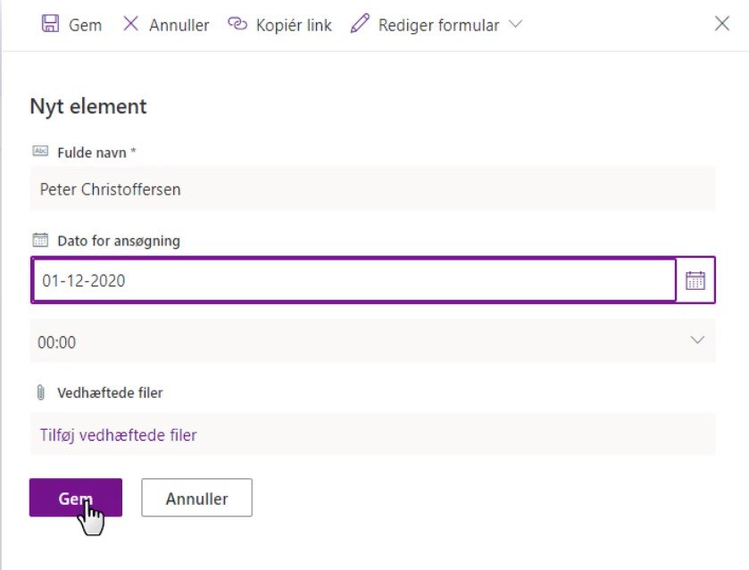Click the paperclip icon by Vedhæftede filer

tap(40, 392)
